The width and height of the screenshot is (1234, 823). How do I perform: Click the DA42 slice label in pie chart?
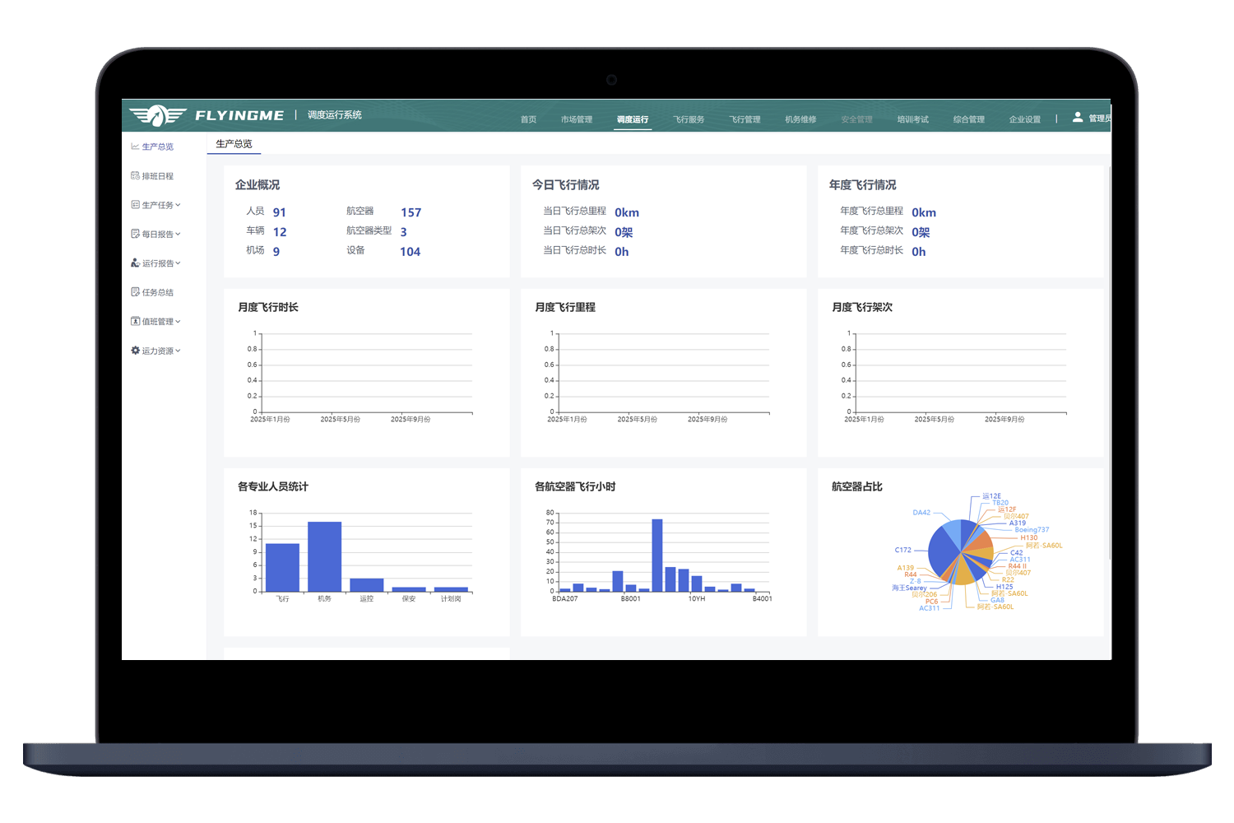pos(921,513)
